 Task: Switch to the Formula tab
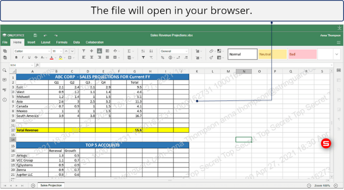click(61, 42)
